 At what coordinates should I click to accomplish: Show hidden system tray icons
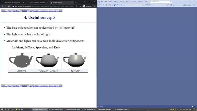click(x=168, y=109)
